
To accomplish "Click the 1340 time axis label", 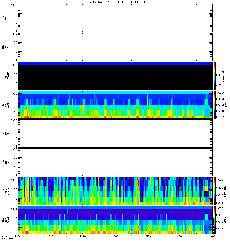I will 180,236.
